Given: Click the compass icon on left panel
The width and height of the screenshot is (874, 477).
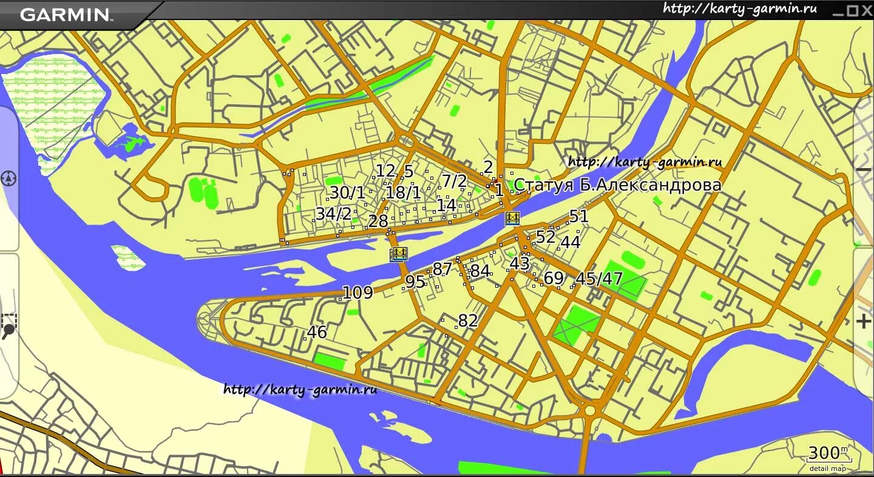Looking at the screenshot, I should pyautogui.click(x=8, y=178).
